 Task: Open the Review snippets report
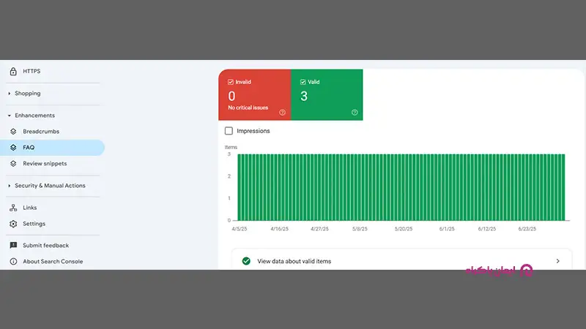44,164
